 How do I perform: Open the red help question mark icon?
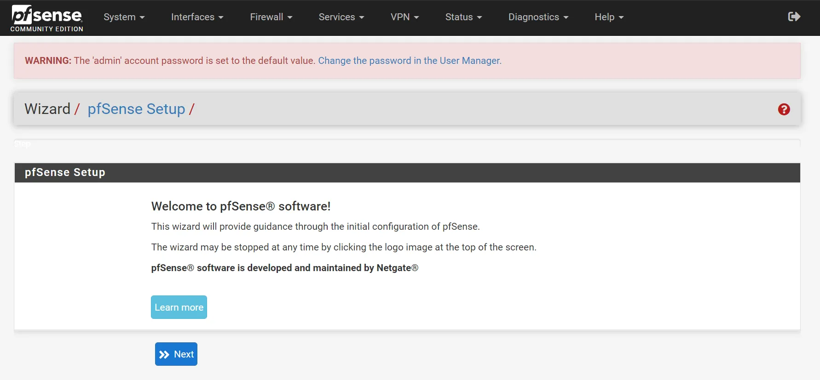(x=784, y=109)
